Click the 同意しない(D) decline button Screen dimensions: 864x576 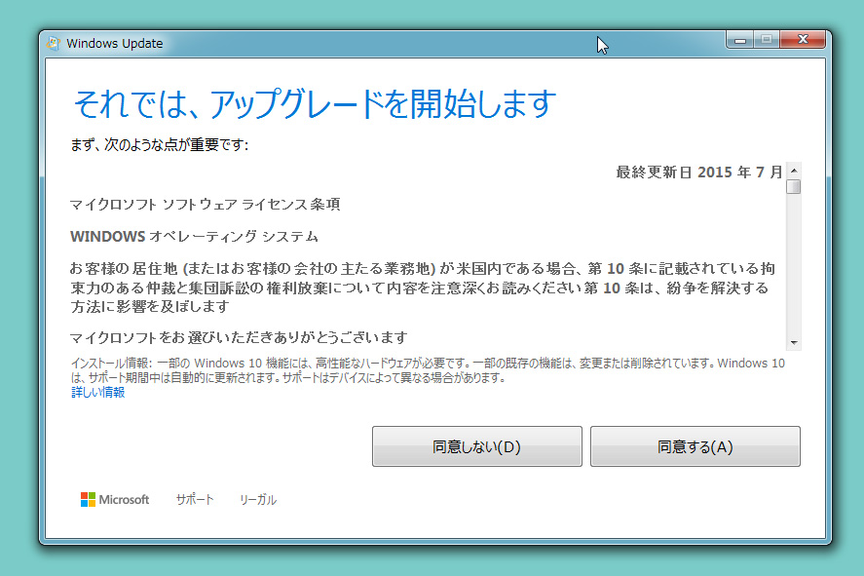click(x=476, y=446)
